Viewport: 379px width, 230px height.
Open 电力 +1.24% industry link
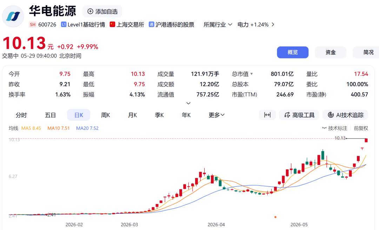253,25
